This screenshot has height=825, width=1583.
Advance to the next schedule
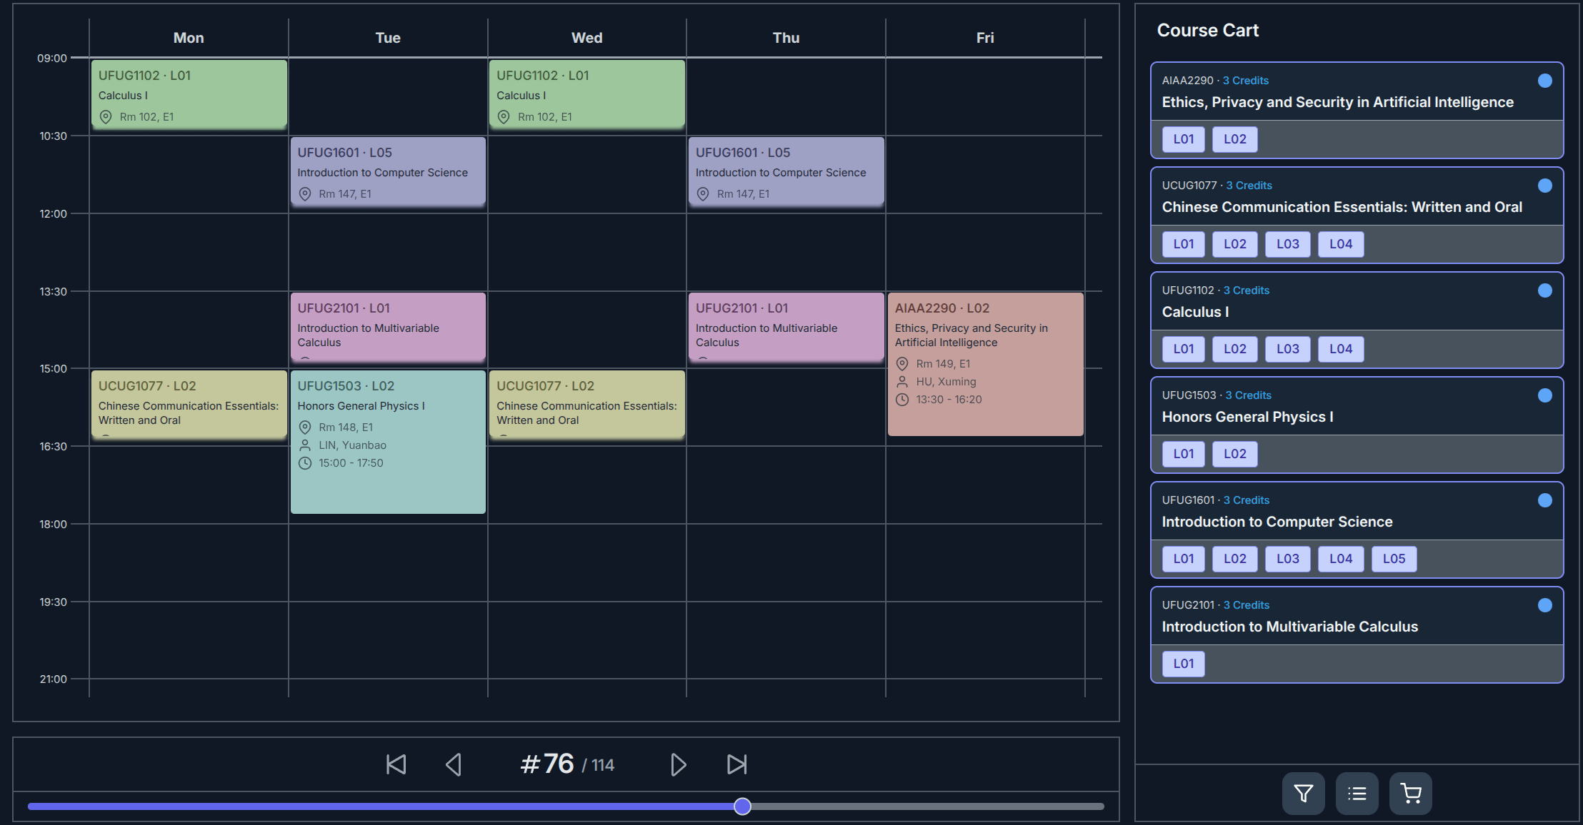[678, 764]
